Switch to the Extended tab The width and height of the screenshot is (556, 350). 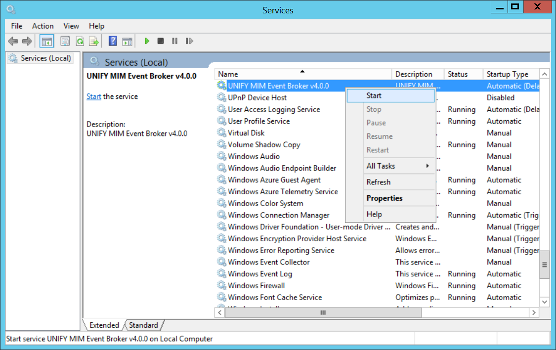point(104,325)
